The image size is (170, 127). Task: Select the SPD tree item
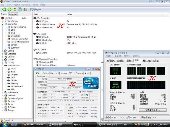[x=13, y=89]
